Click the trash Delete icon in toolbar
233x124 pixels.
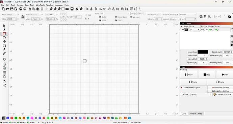(x=42, y=9)
